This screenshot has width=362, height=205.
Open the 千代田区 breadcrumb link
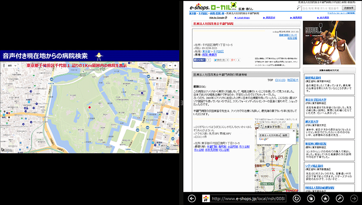pyautogui.click(x=203, y=14)
